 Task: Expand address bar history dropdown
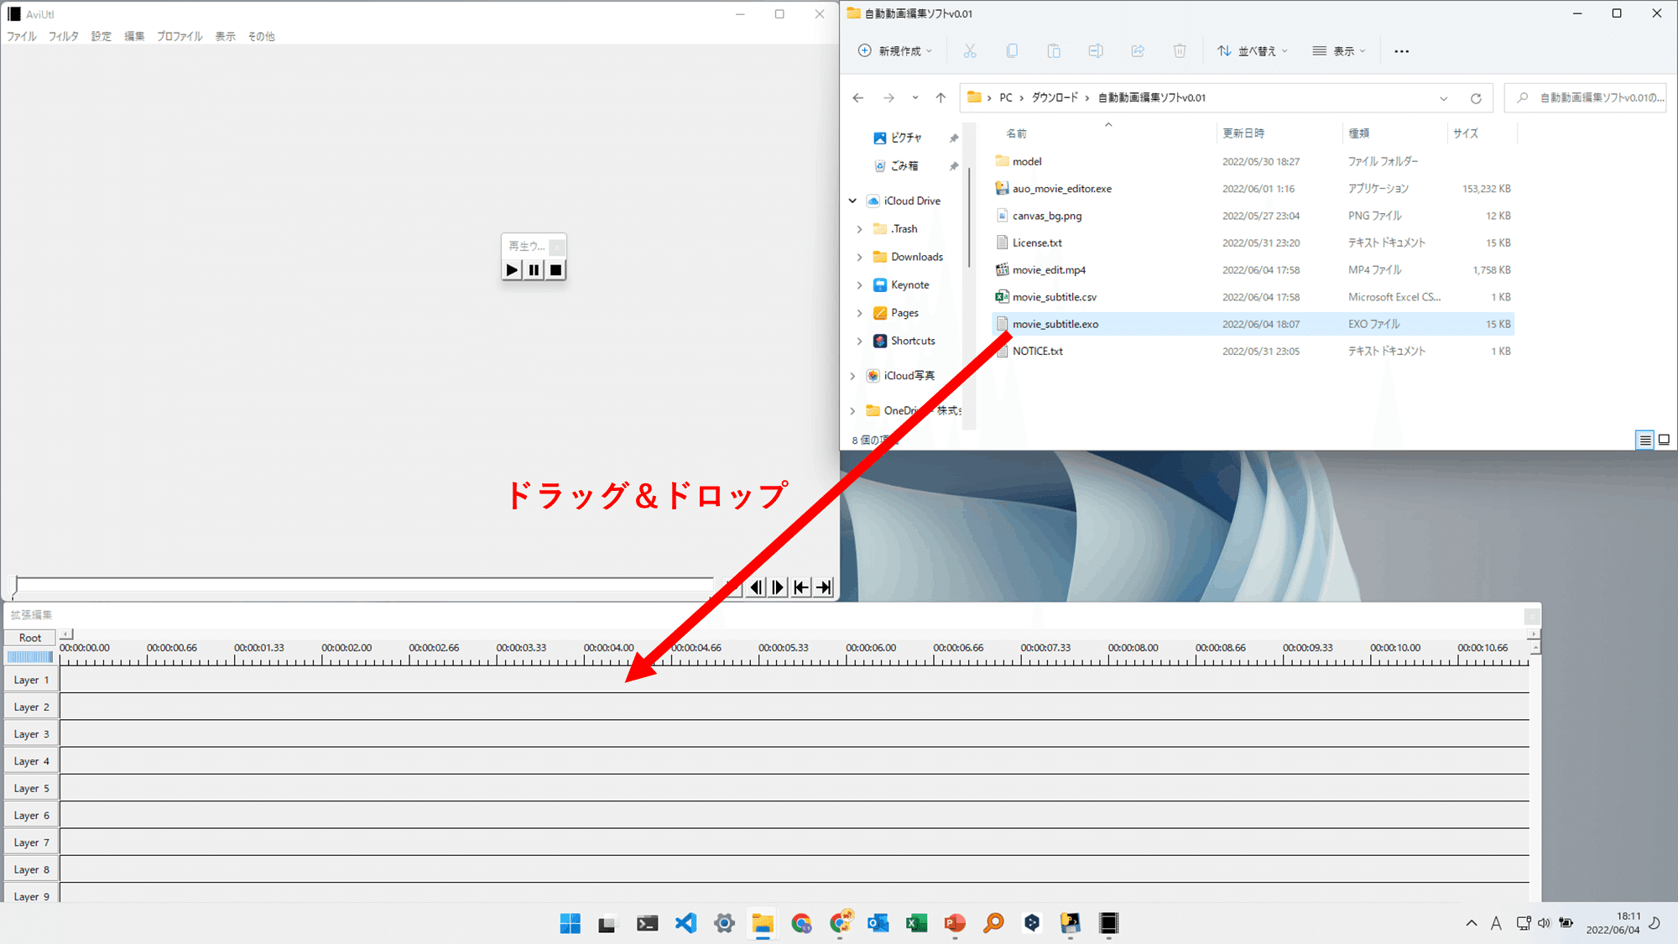(1444, 98)
